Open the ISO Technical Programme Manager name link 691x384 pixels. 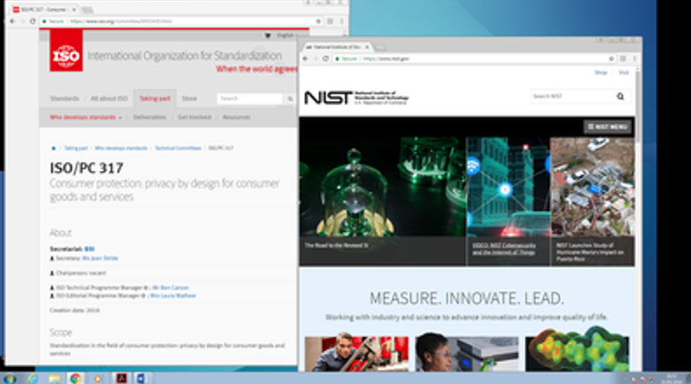tap(170, 288)
